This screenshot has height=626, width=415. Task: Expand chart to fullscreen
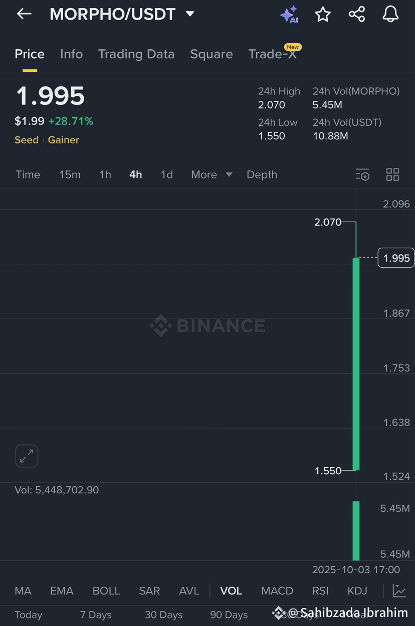(x=27, y=456)
